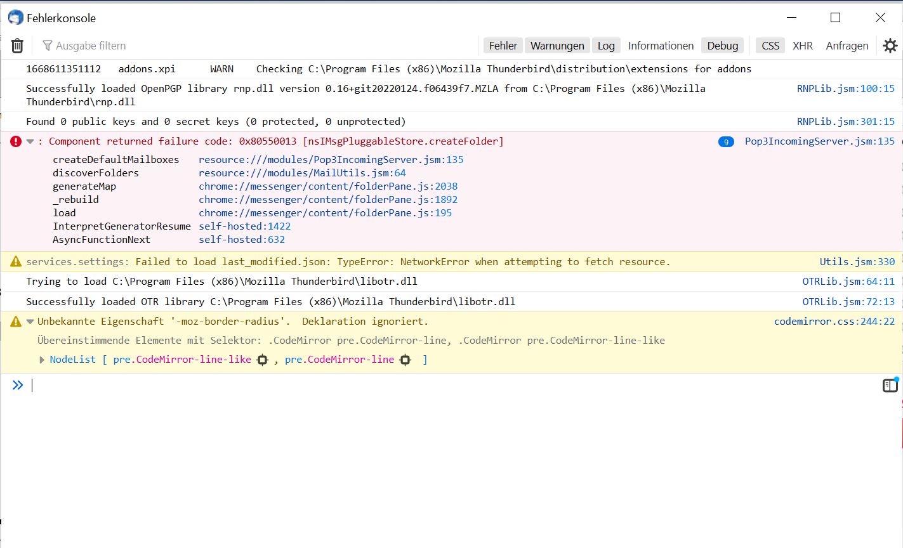Click the red error icon beside failure message
This screenshot has height=548, width=903.
click(x=16, y=141)
